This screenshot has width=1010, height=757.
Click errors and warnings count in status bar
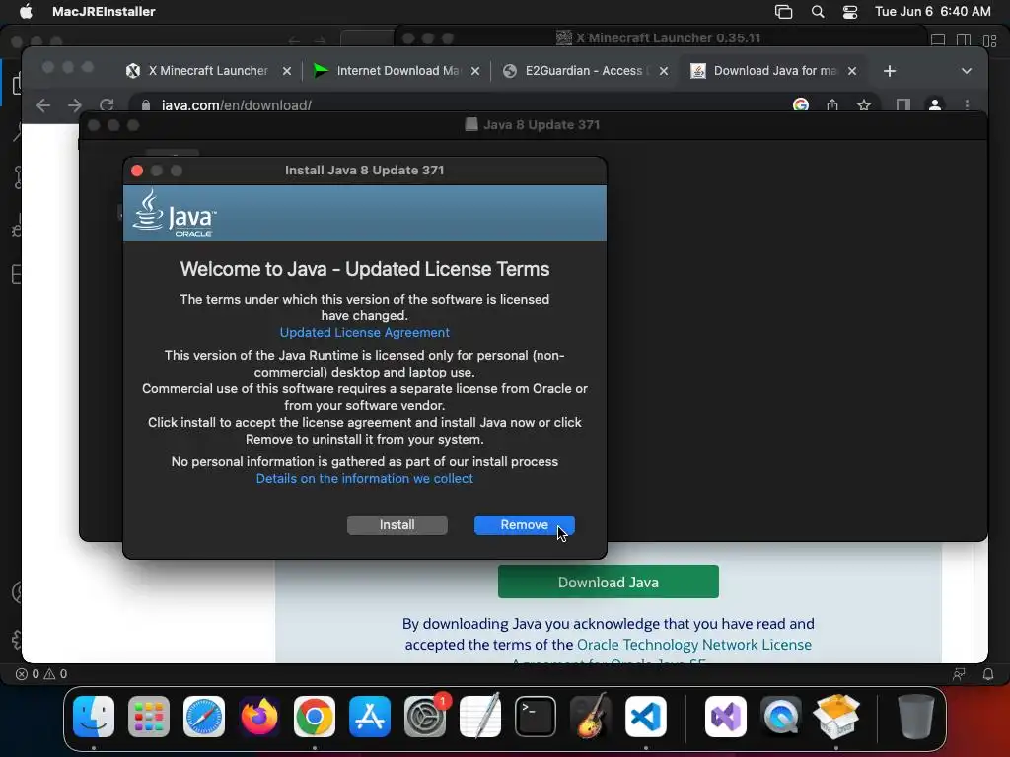pyautogui.click(x=41, y=674)
